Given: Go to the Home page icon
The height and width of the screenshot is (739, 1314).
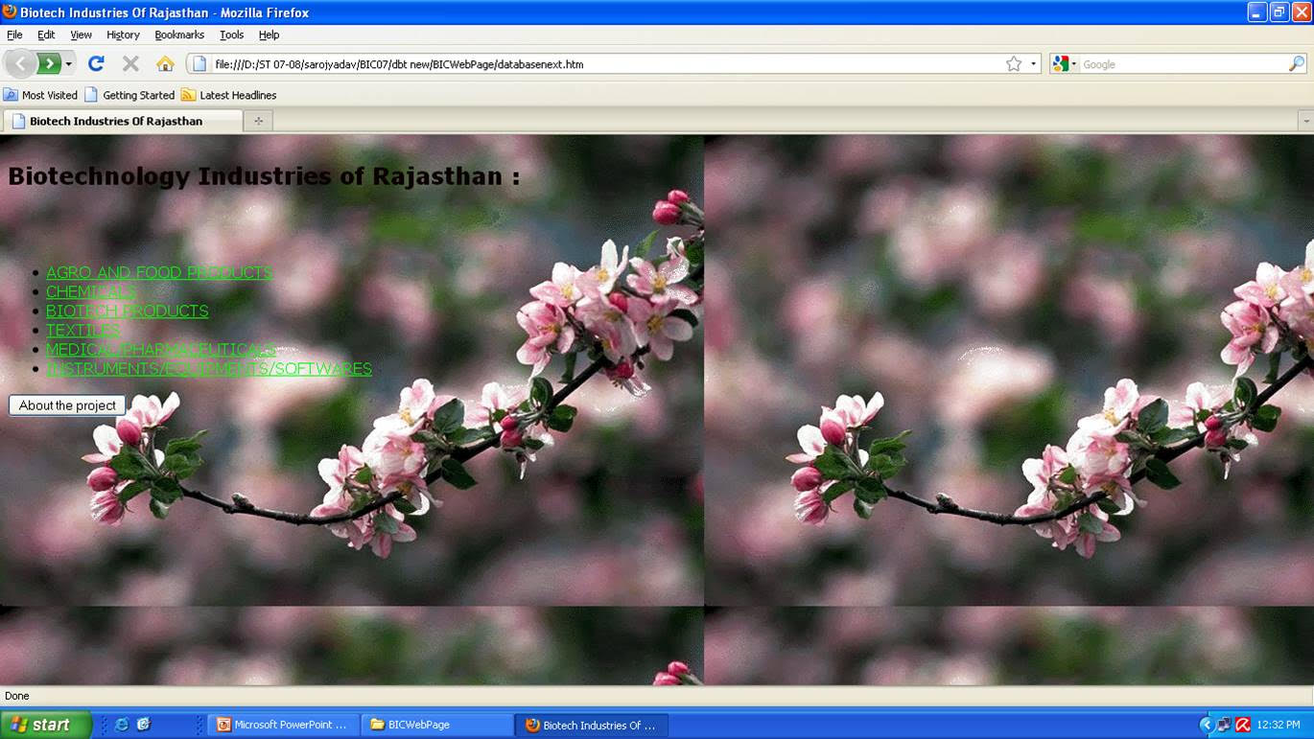Looking at the screenshot, I should click(x=165, y=64).
